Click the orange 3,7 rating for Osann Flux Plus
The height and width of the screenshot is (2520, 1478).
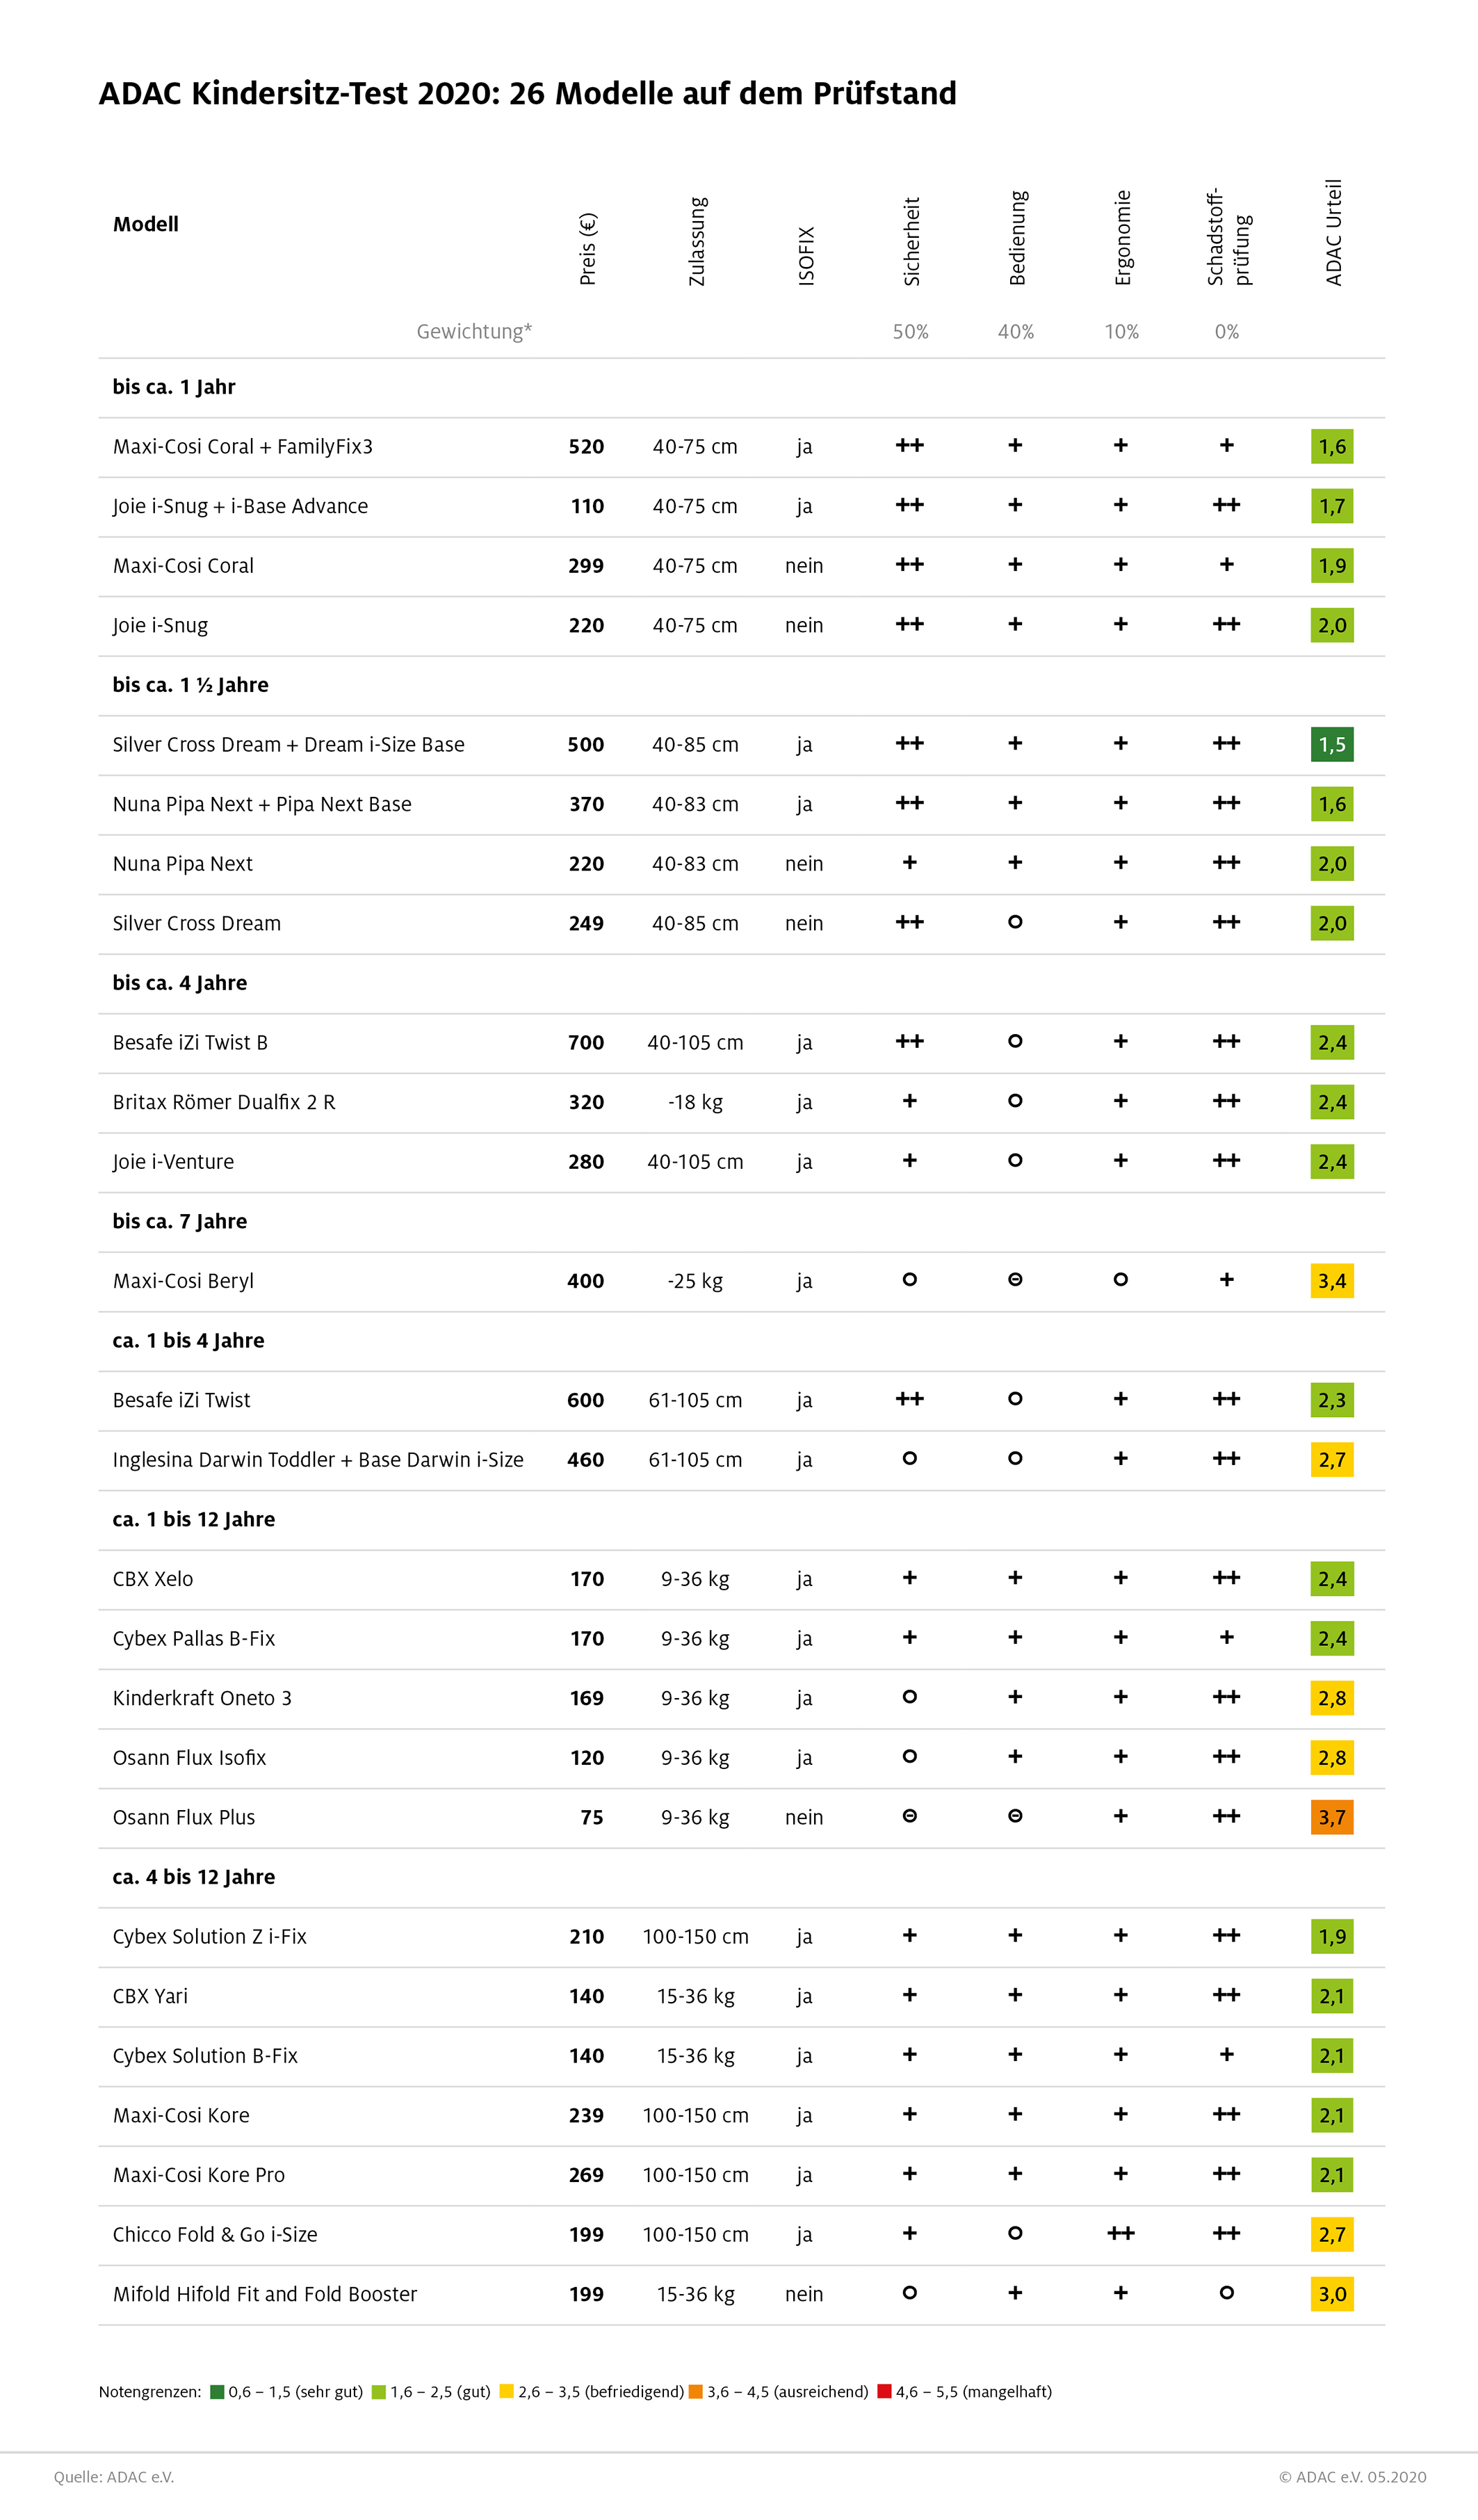point(1332,1817)
